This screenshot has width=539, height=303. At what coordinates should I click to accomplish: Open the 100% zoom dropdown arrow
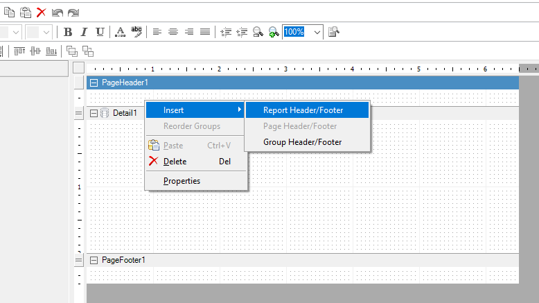pyautogui.click(x=317, y=33)
